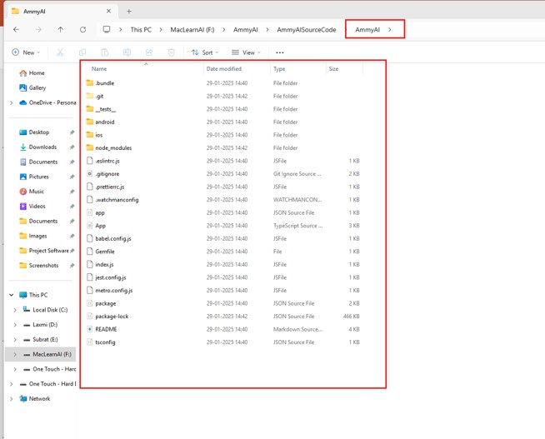Image resolution: width=545 pixels, height=439 pixels.
Task: Click the Back navigation arrow
Action: click(x=16, y=30)
